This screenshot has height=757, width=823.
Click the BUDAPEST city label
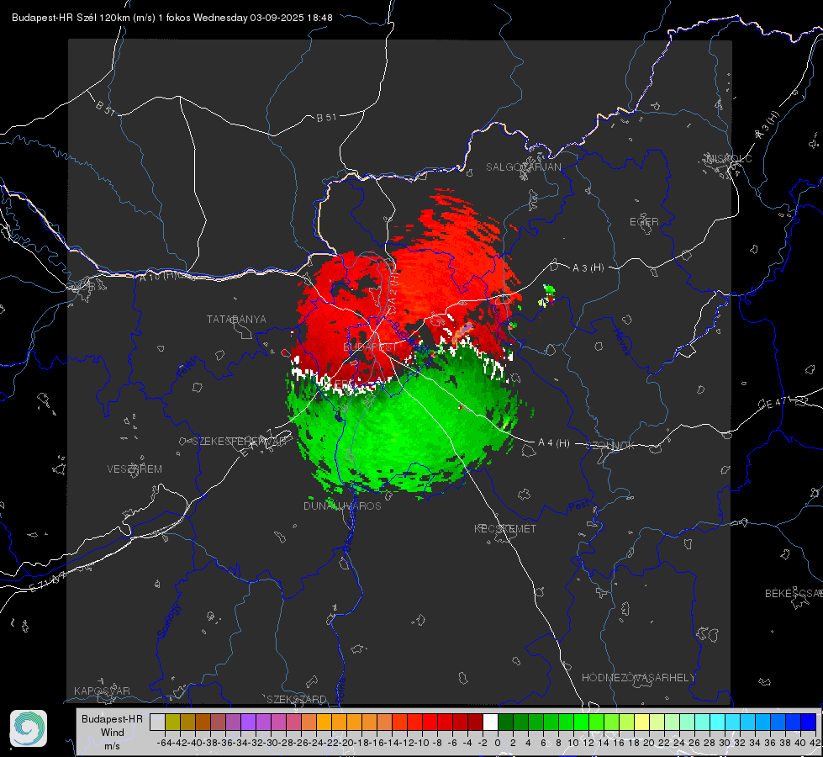370,347
